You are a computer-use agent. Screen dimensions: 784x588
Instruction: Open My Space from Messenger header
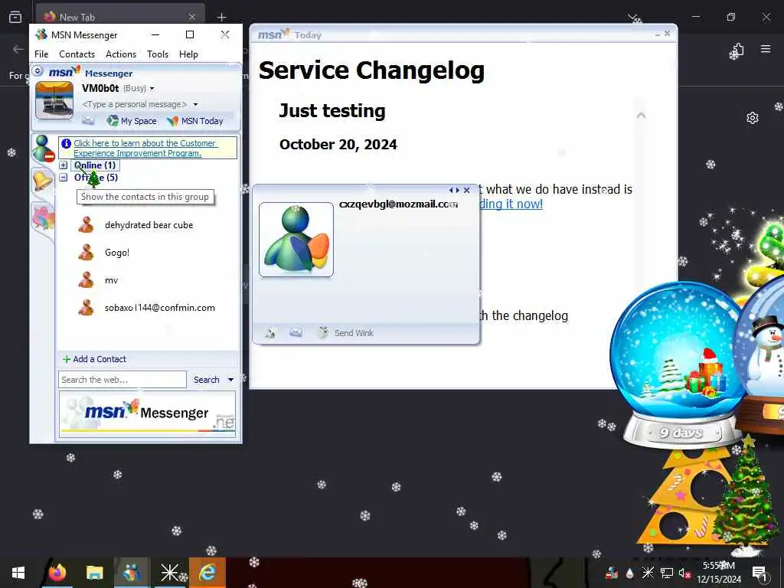coord(132,120)
